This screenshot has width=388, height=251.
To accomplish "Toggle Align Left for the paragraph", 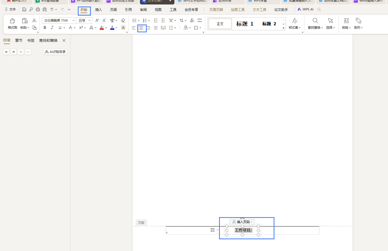I will 134,28.
